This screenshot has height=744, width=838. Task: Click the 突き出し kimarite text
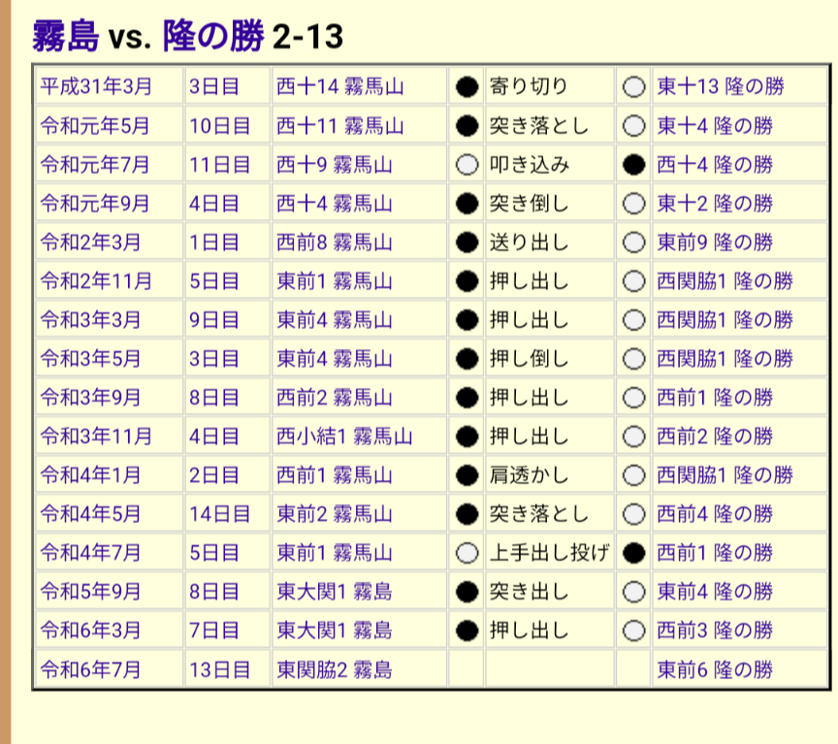(529, 592)
